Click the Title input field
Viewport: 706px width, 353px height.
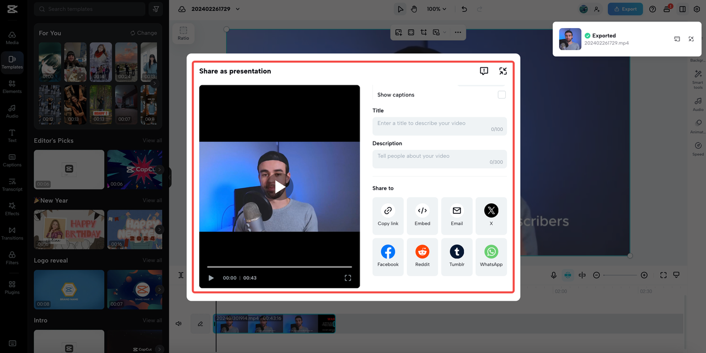(440, 126)
